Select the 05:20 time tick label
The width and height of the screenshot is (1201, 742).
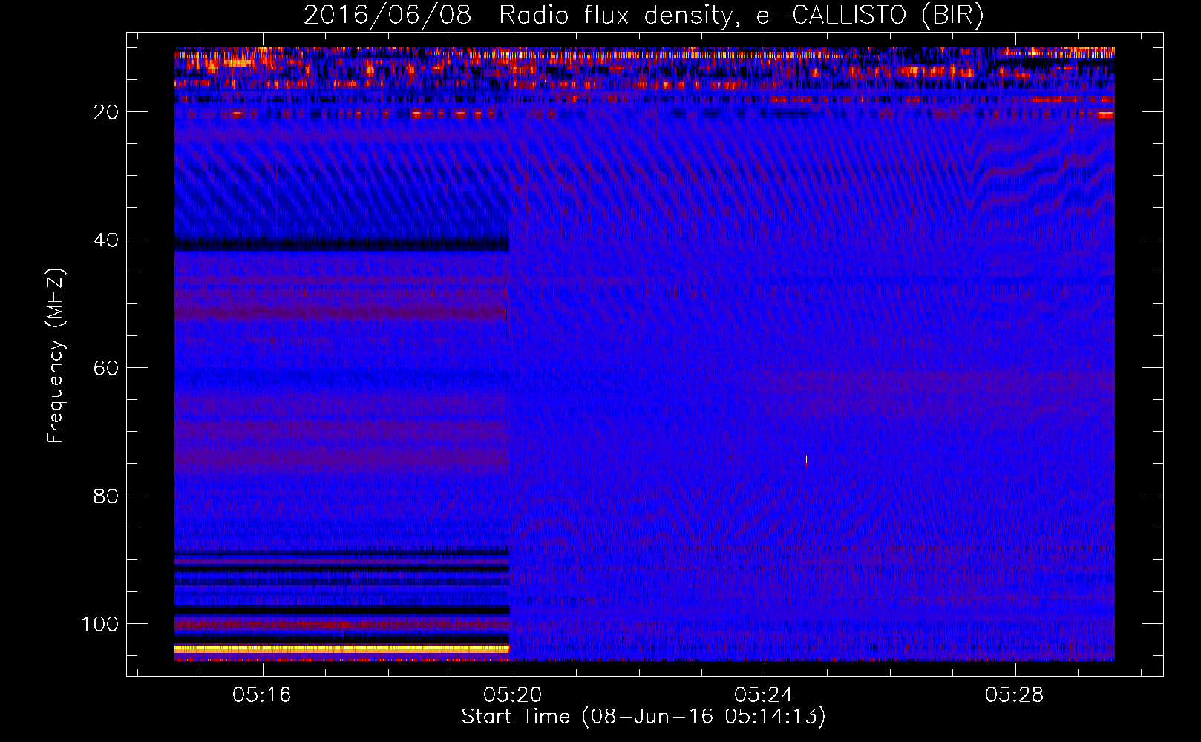tap(512, 695)
